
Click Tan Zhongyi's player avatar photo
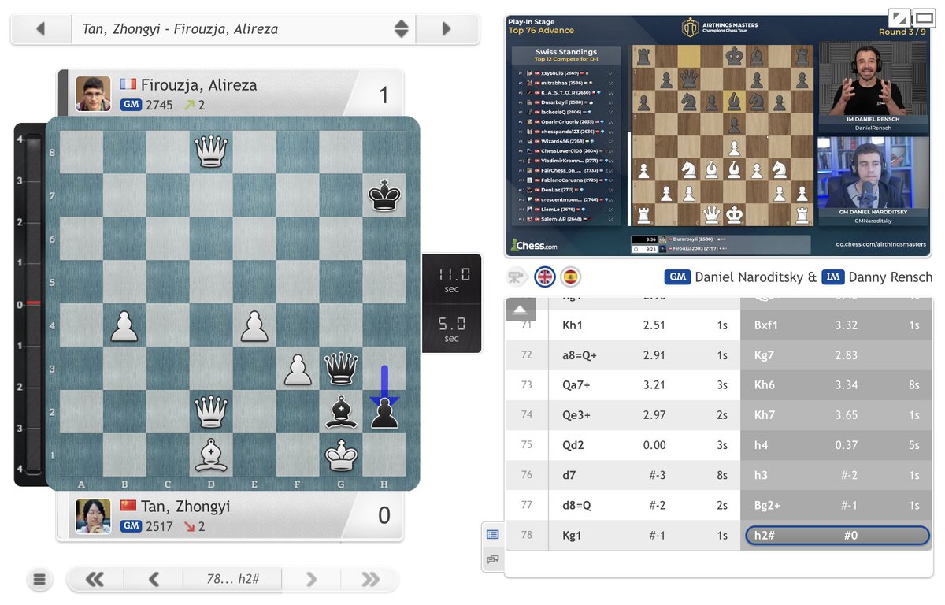[x=93, y=516]
